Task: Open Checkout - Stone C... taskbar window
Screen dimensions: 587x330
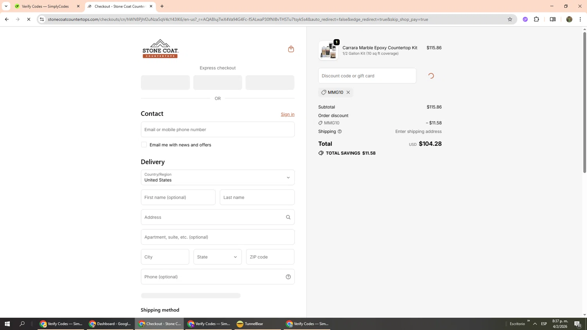Action: [160, 324]
